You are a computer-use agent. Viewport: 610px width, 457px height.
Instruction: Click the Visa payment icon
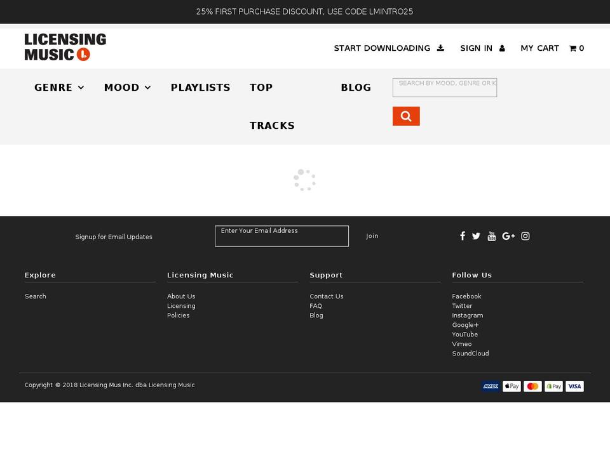[574, 387]
